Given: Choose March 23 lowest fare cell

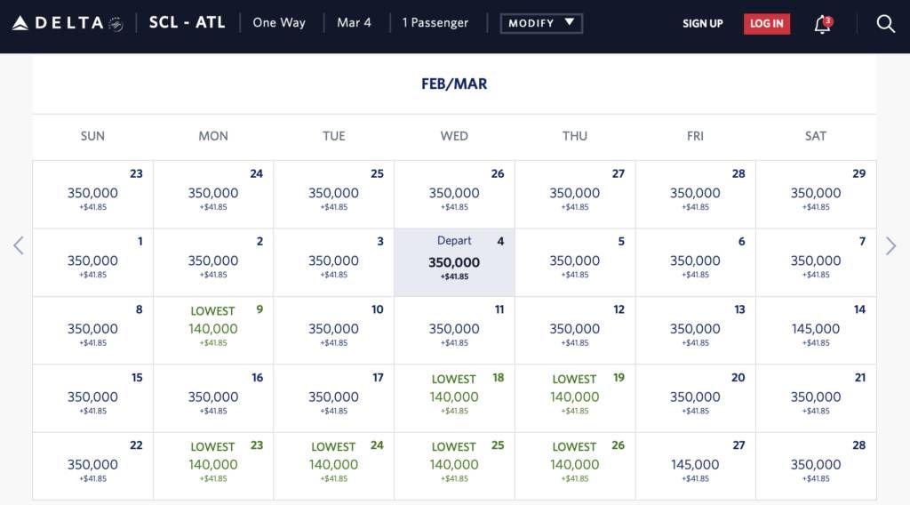Looking at the screenshot, I should click(x=213, y=466).
